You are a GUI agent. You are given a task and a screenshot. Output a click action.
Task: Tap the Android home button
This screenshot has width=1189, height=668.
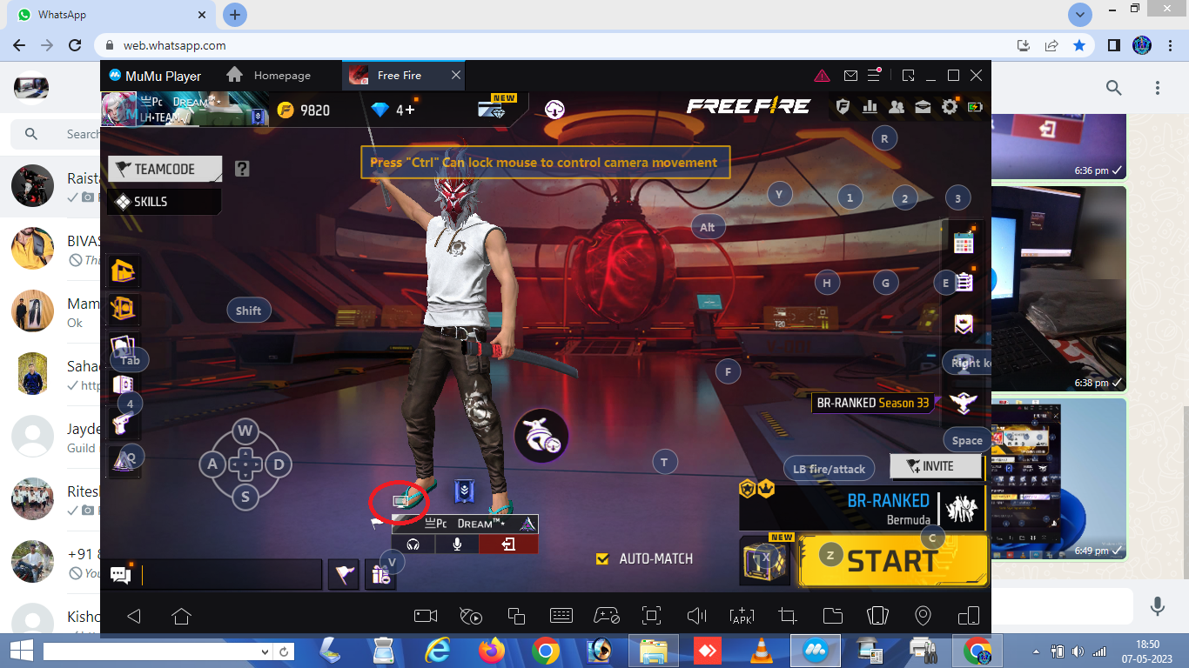pyautogui.click(x=181, y=616)
